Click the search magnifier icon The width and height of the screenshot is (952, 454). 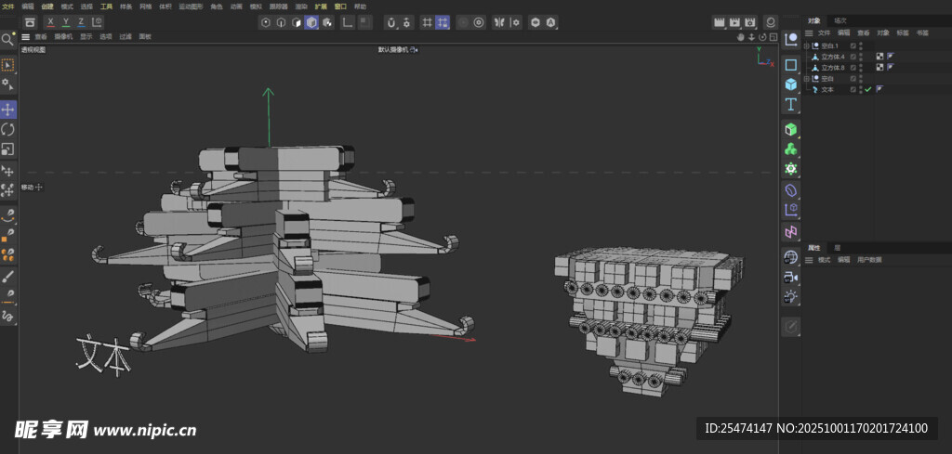click(7, 39)
